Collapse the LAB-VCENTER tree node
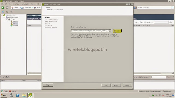Screen dimensions: 175x98 (x=2, y=15)
